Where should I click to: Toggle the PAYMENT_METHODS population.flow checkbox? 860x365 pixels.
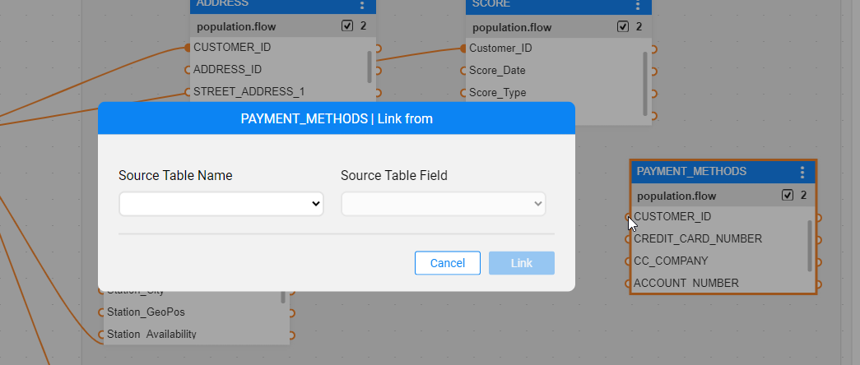788,196
